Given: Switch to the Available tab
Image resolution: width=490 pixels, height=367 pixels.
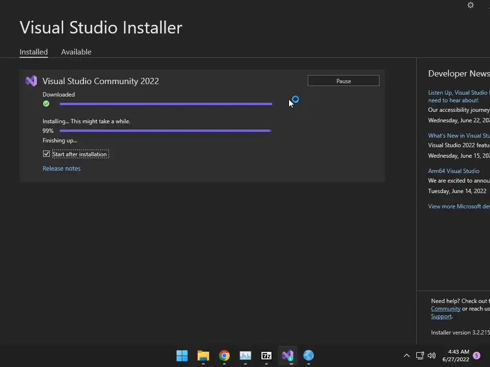Looking at the screenshot, I should (x=76, y=52).
